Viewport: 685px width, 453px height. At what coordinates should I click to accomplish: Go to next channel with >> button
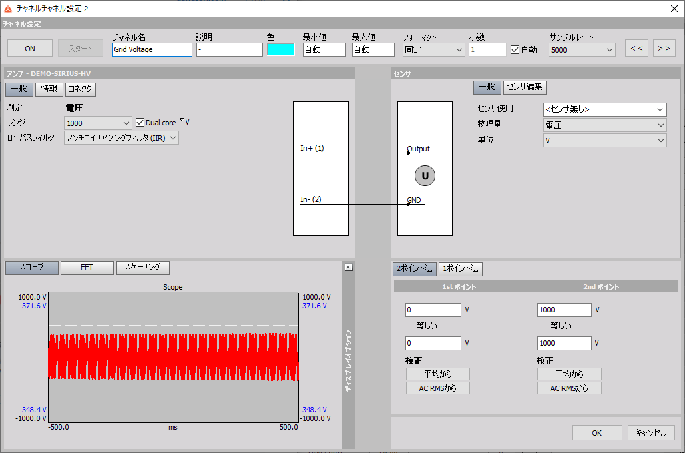(664, 49)
